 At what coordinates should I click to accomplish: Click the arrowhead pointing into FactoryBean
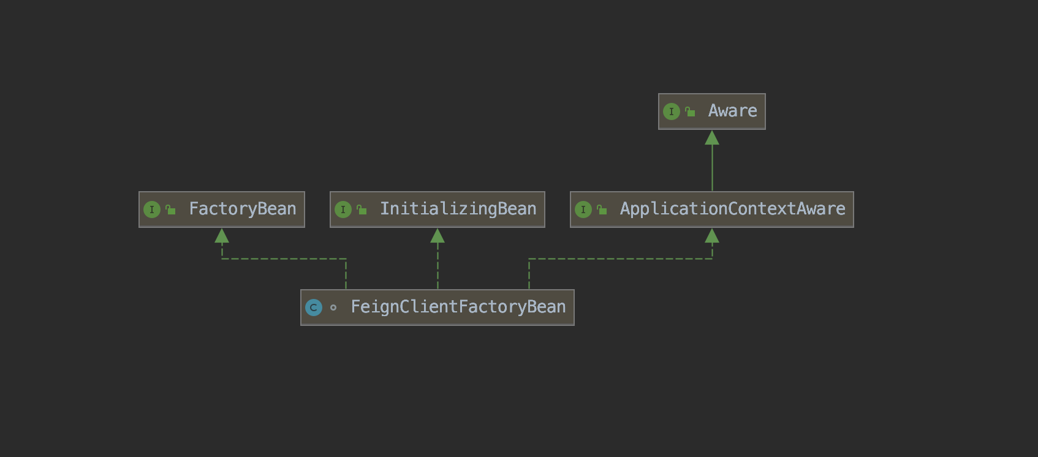[x=222, y=236]
